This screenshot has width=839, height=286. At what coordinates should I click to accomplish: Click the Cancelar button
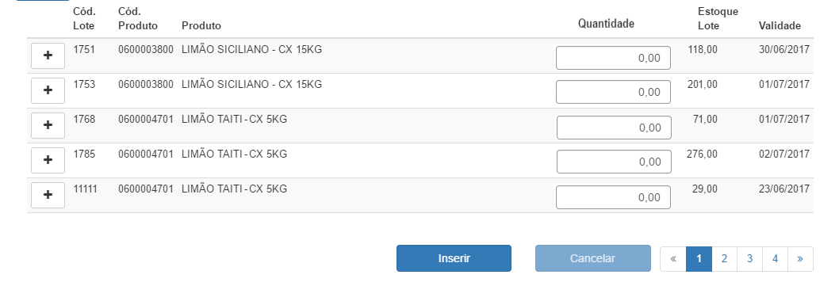593,258
